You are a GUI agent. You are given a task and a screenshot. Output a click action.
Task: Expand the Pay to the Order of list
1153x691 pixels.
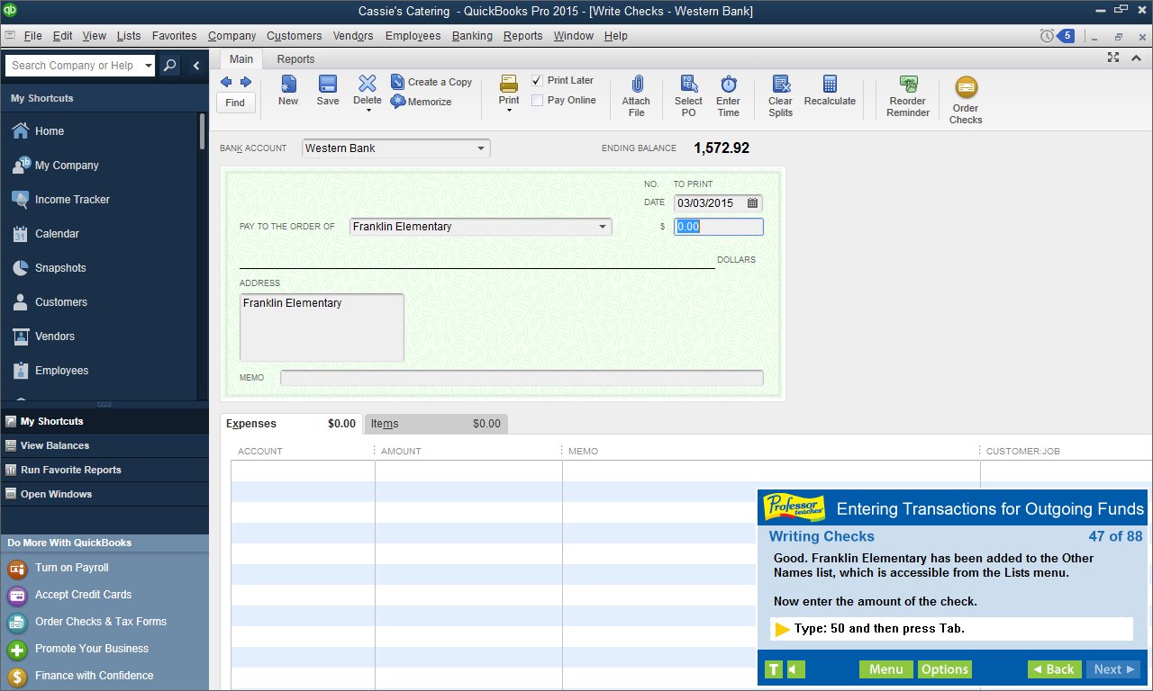click(603, 227)
